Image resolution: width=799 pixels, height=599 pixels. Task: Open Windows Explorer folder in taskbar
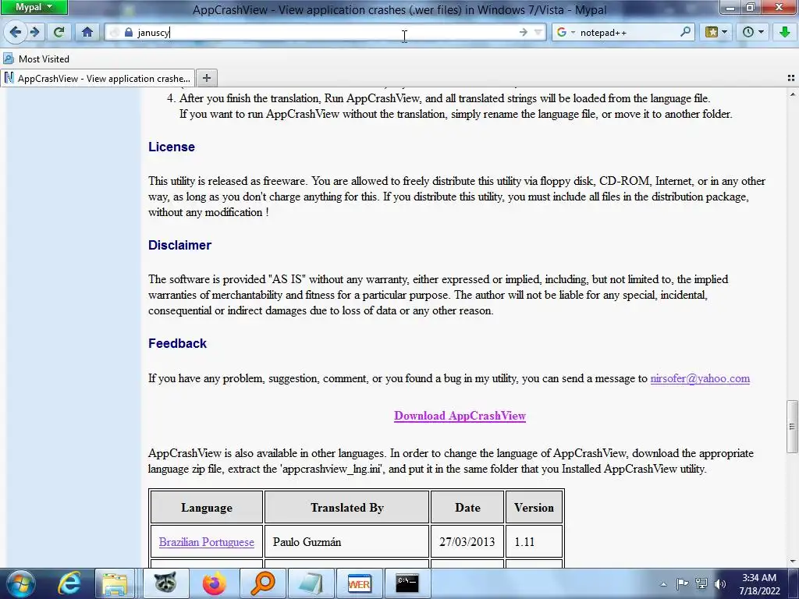click(x=115, y=583)
